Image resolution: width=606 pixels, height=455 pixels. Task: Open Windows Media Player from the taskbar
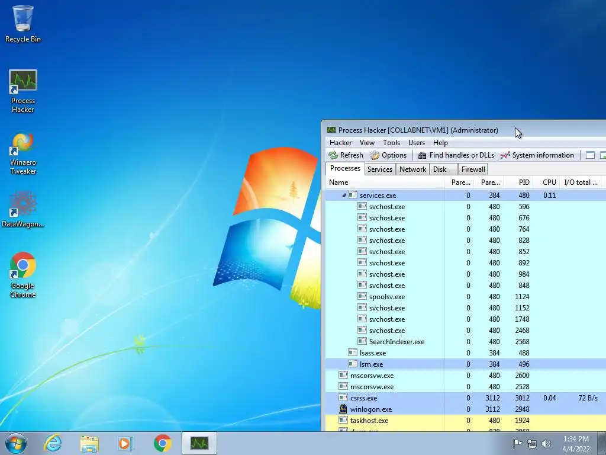[125, 443]
